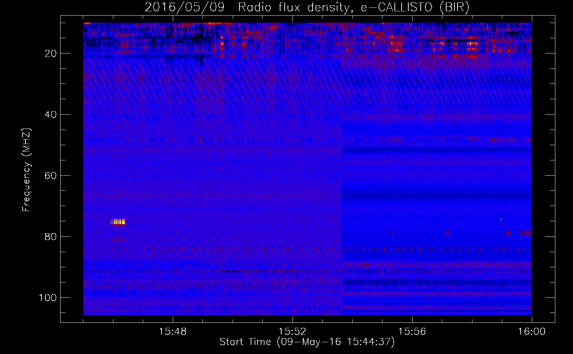Click the 'Start Time (09-May-16 15:44:37)' label

(307, 342)
